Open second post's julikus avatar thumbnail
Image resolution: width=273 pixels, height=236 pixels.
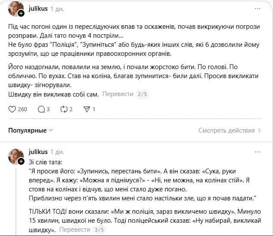[15, 156]
